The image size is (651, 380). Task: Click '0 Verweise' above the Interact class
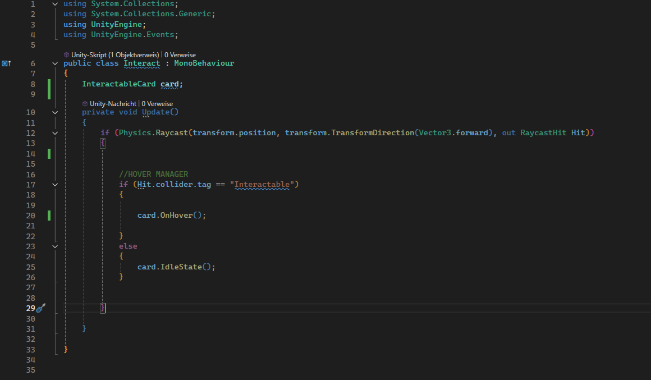click(181, 54)
